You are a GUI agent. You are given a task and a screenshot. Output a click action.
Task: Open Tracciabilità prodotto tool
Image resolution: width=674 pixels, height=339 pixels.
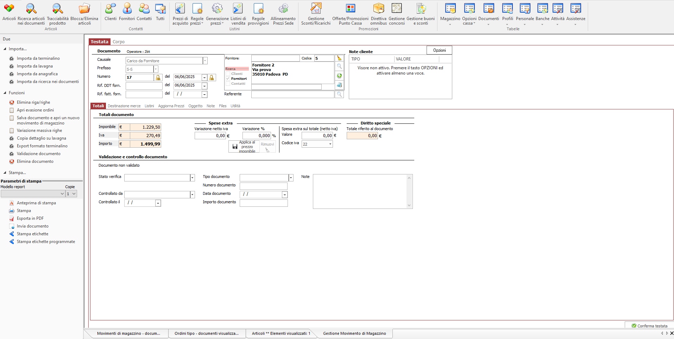click(x=58, y=14)
